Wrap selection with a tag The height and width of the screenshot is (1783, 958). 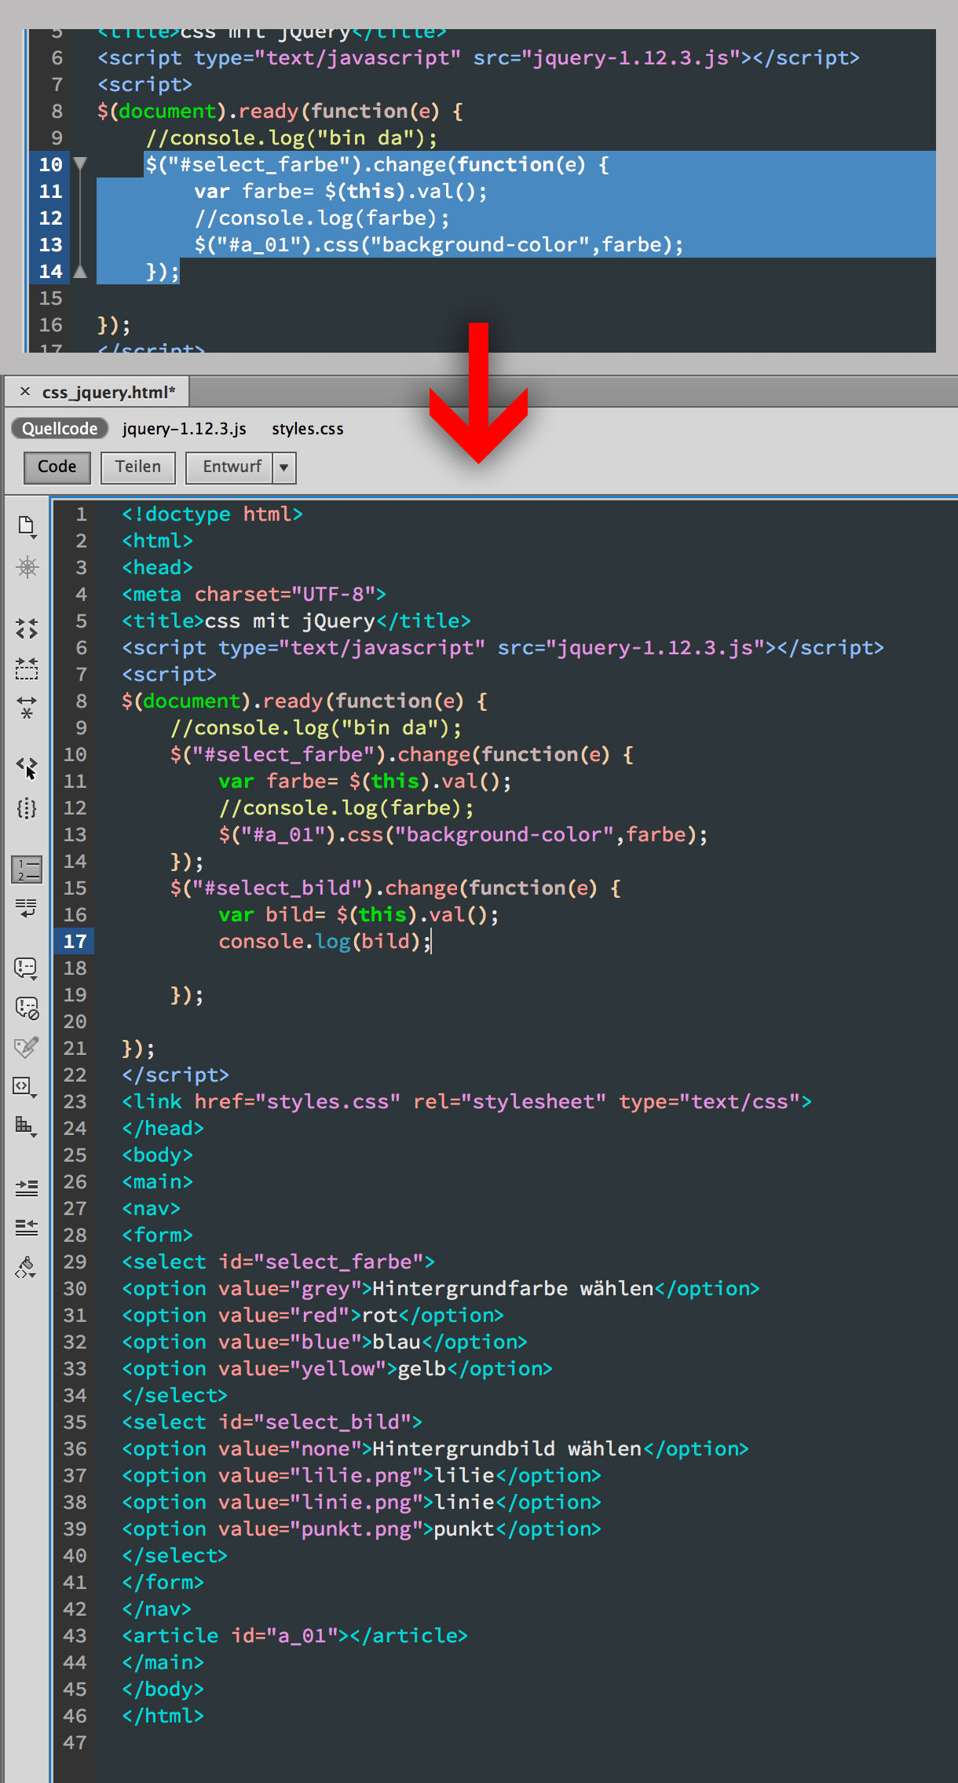pos(27,1047)
